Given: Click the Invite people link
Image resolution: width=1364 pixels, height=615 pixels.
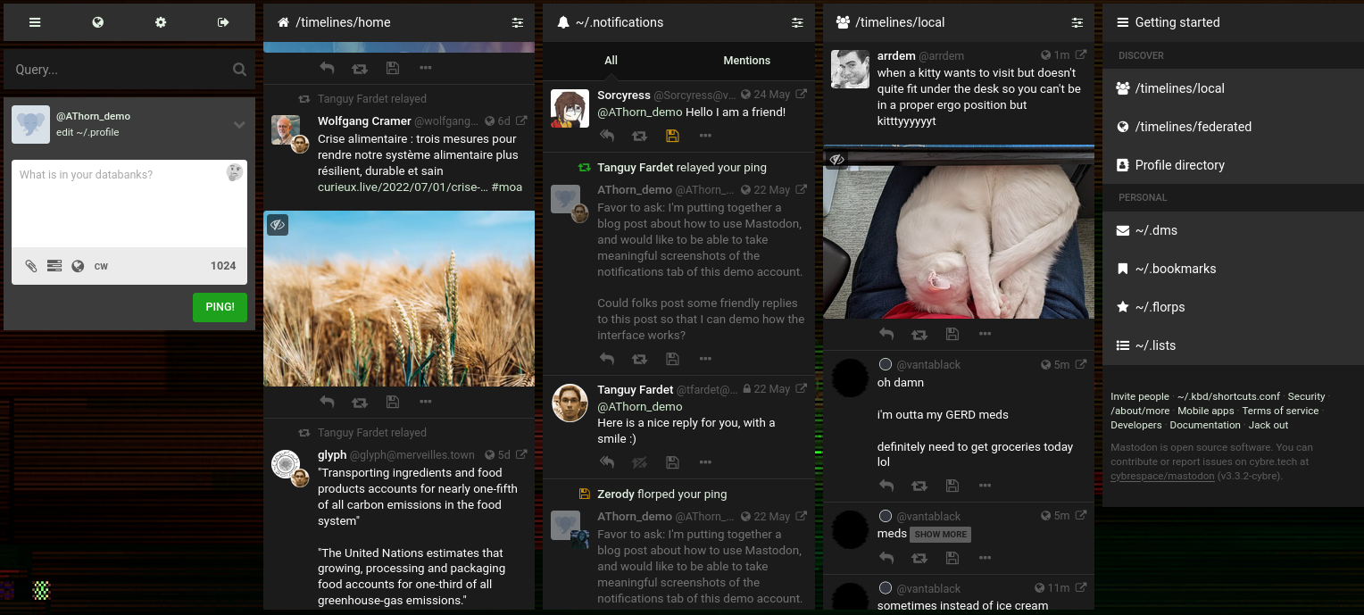Looking at the screenshot, I should pyautogui.click(x=1139, y=396).
